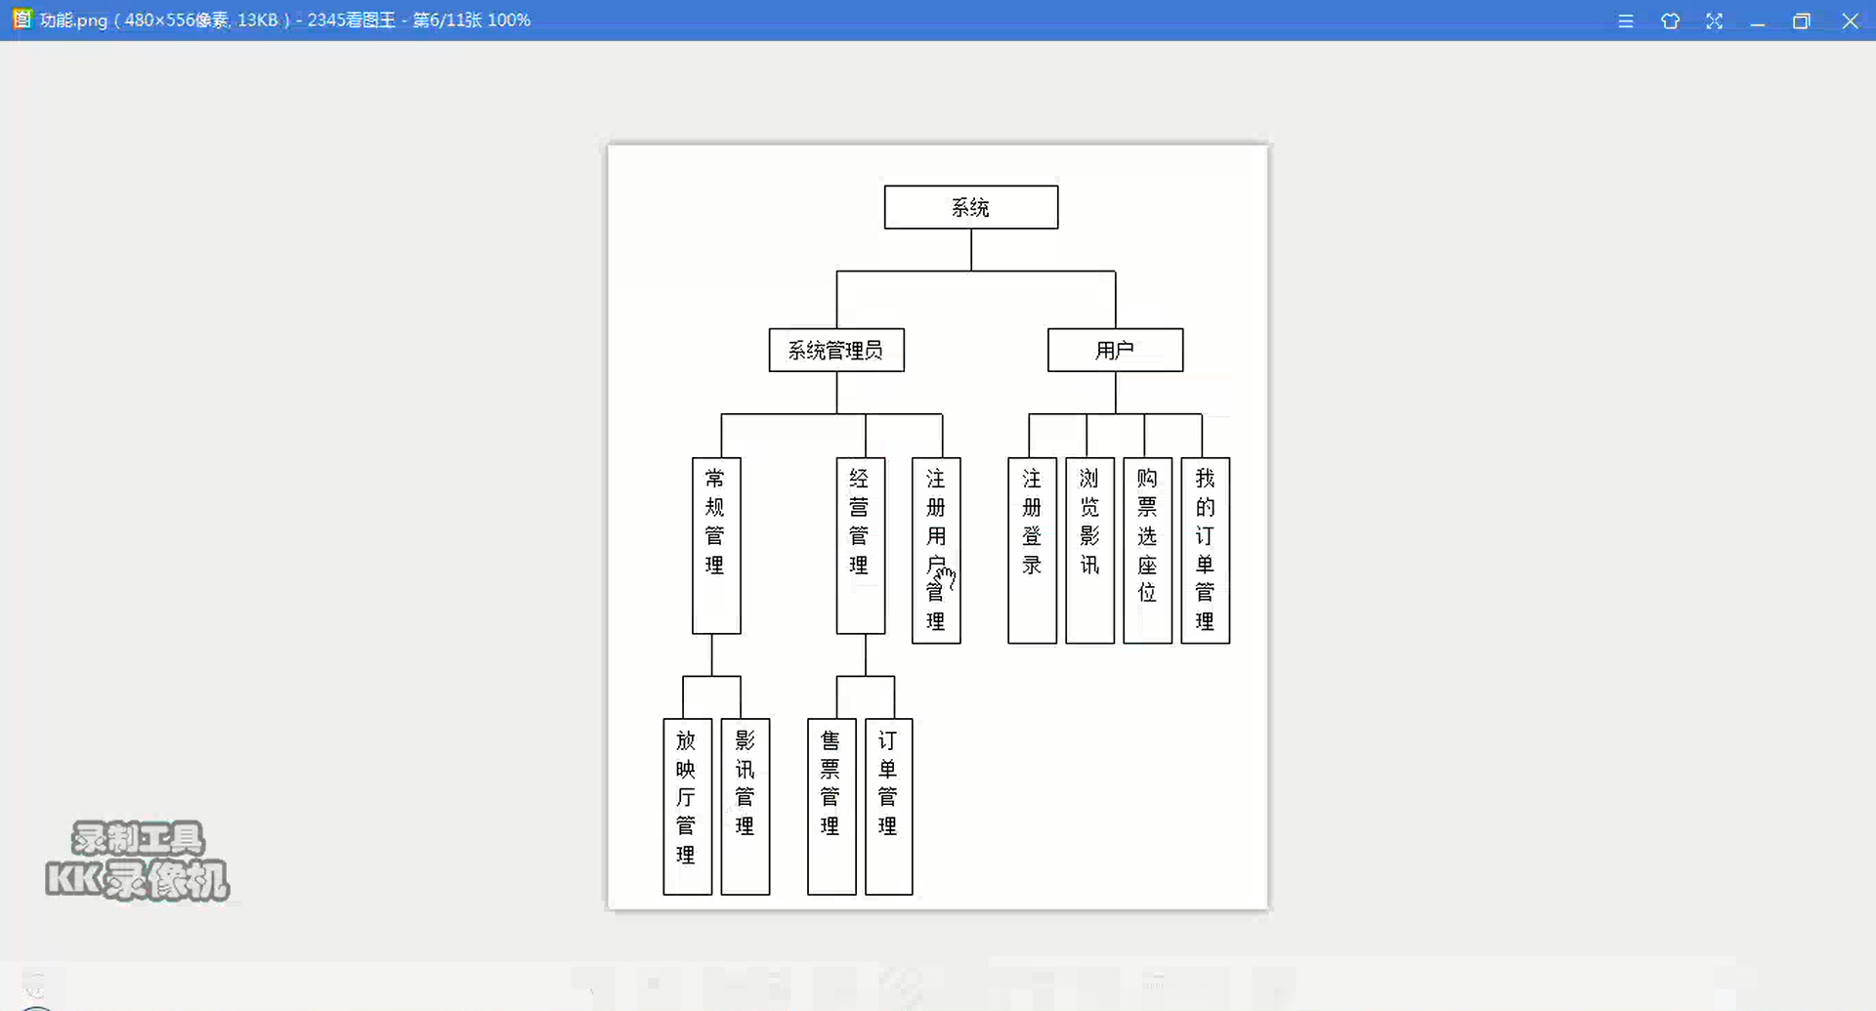Screen dimensions: 1876x1011
Task: Click the 用户 box in the diagram
Action: coord(1115,350)
